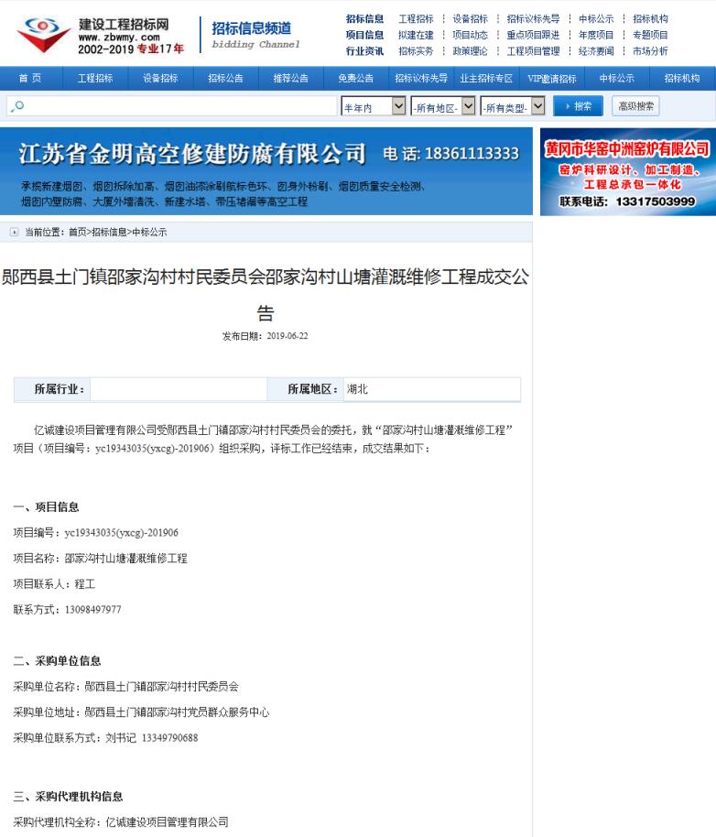Open VIP邀请招标 navigation item
716x837 pixels.
tap(552, 79)
